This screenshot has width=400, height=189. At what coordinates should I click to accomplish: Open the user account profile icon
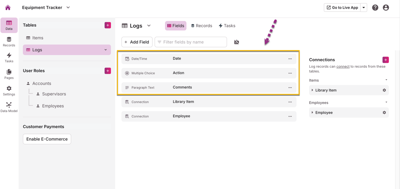coord(386,8)
